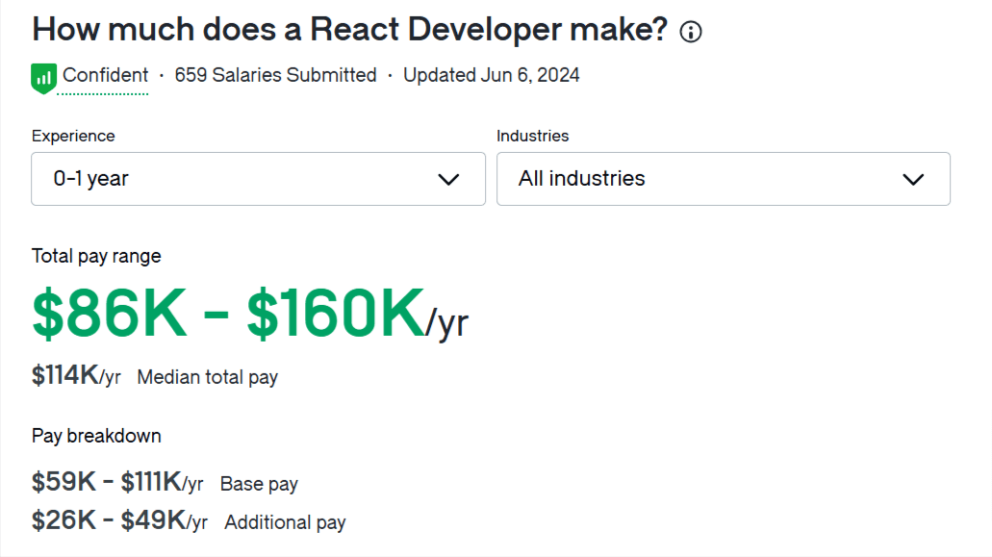Click the Experience field label

pos(73,136)
